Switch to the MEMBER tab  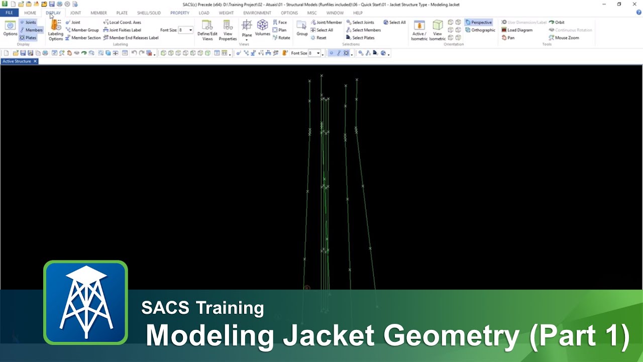coord(98,13)
